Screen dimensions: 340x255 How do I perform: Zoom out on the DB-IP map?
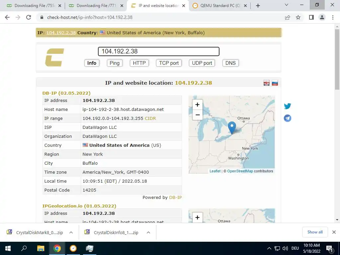[197, 115]
